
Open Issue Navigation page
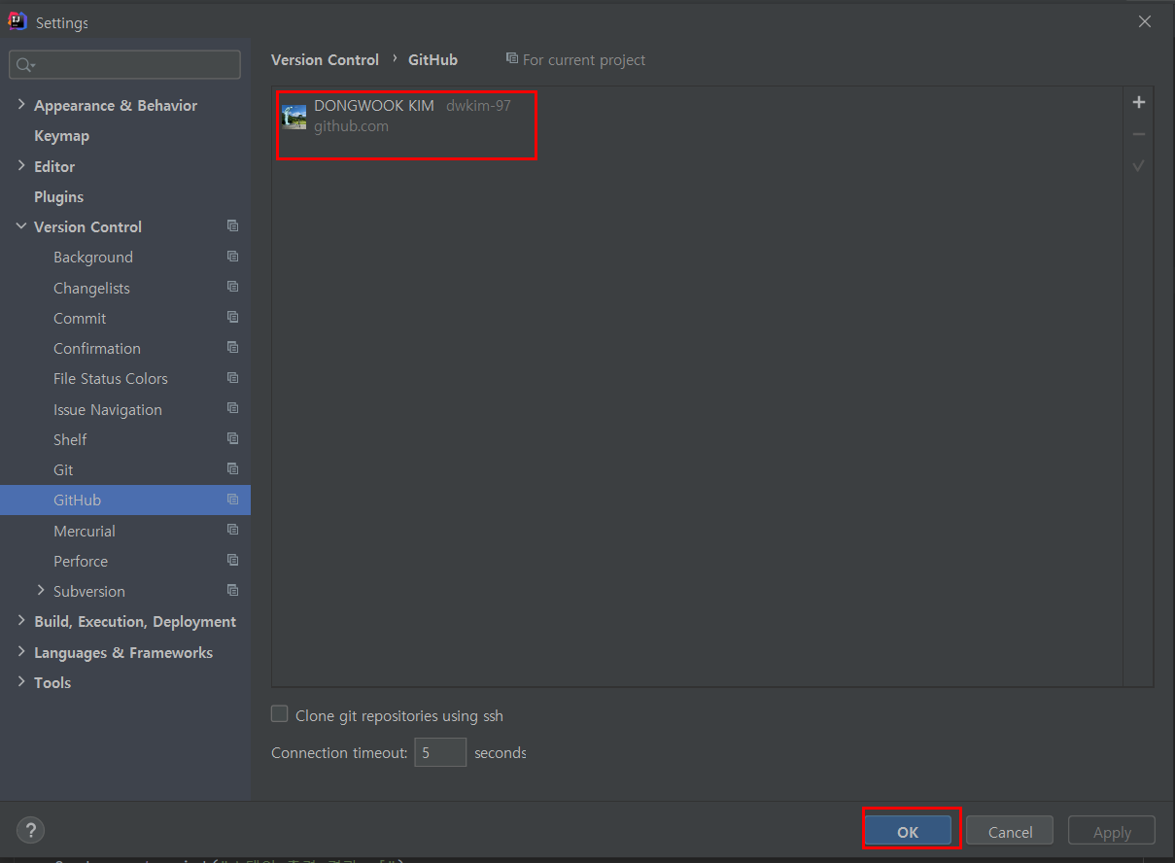click(x=108, y=409)
